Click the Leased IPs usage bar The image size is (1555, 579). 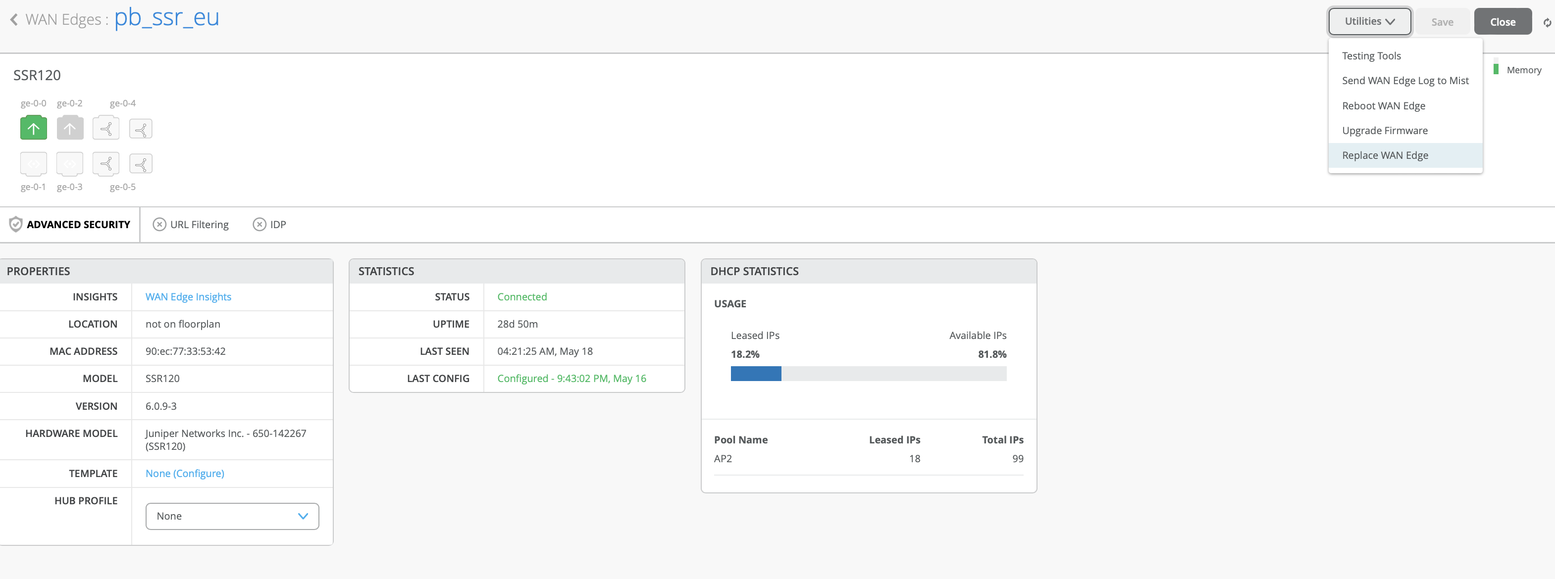[756, 374]
